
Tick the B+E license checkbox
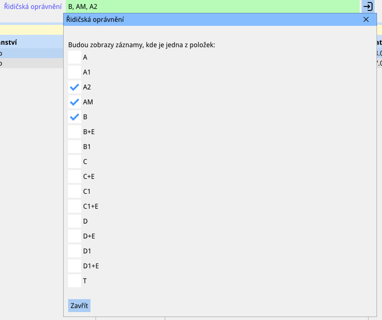click(75, 132)
